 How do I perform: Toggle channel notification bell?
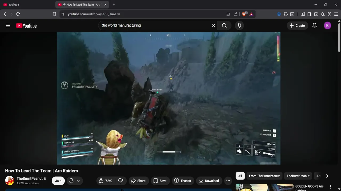[x=71, y=181]
